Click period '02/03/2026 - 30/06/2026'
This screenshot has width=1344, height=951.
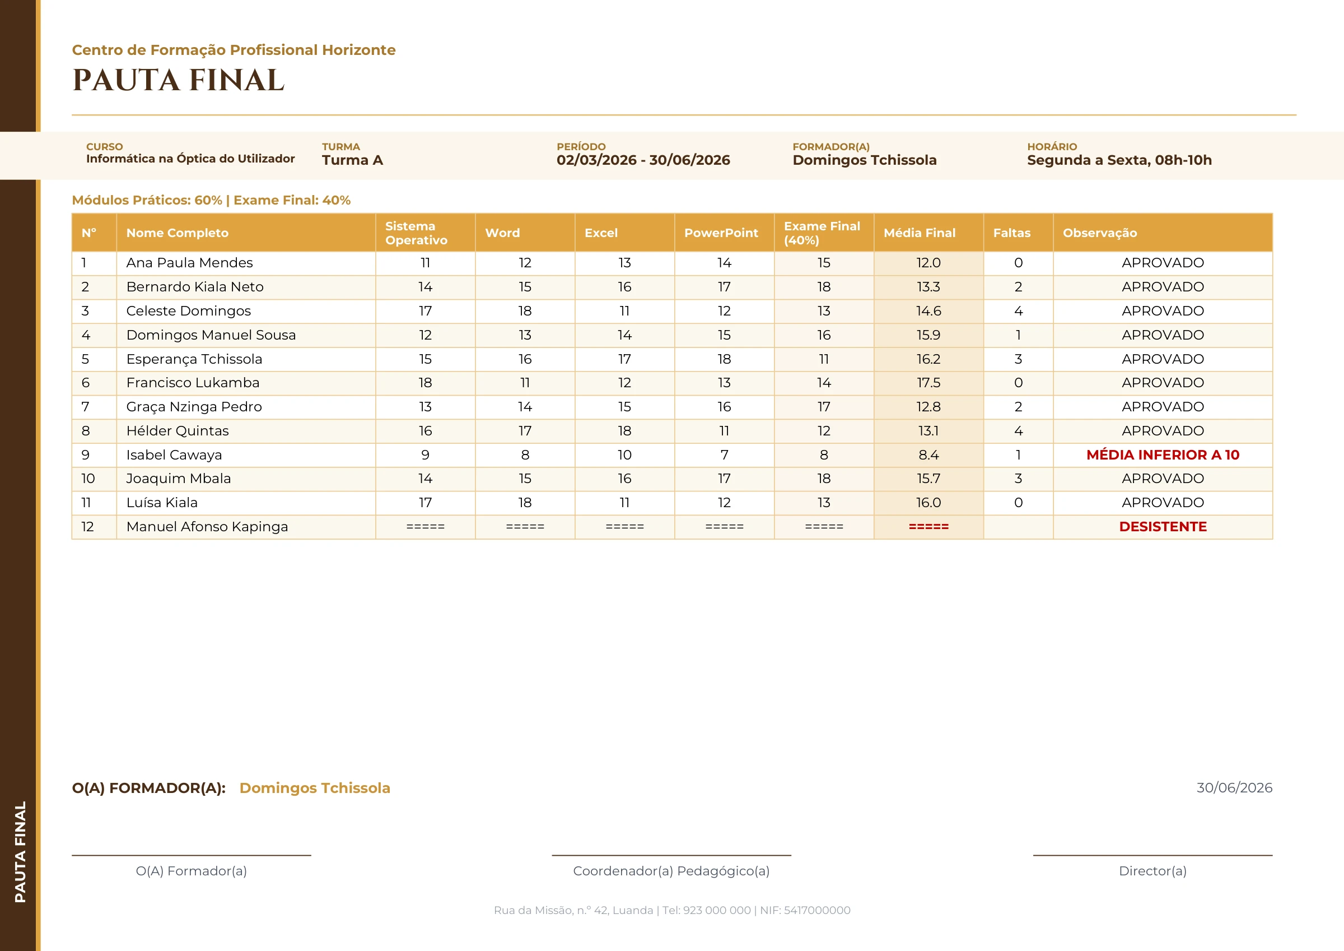[x=643, y=160]
